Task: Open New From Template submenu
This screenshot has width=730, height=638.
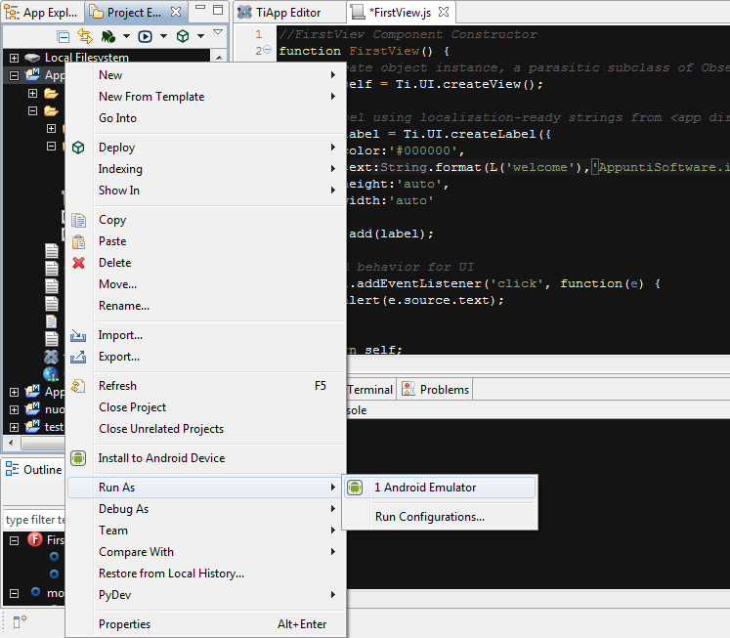Action: click(206, 97)
